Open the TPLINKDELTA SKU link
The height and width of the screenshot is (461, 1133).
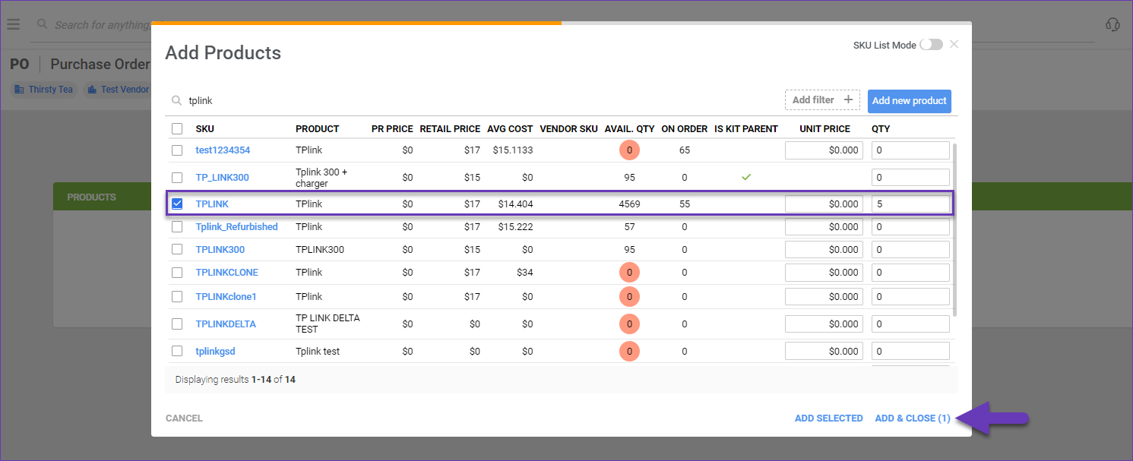226,324
